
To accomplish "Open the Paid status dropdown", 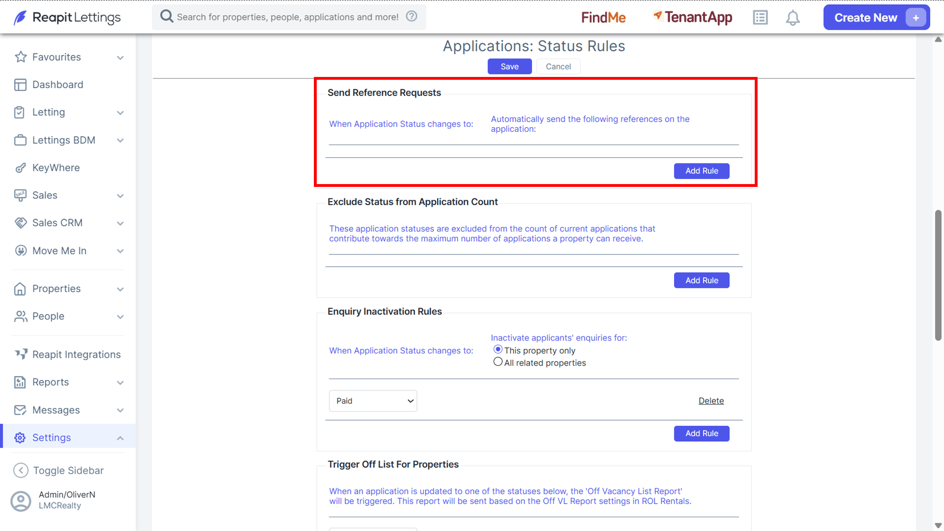I will 373,401.
